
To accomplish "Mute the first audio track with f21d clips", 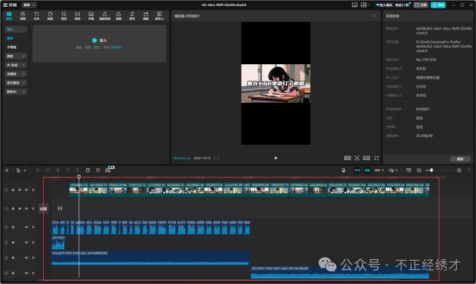I will click(x=26, y=227).
